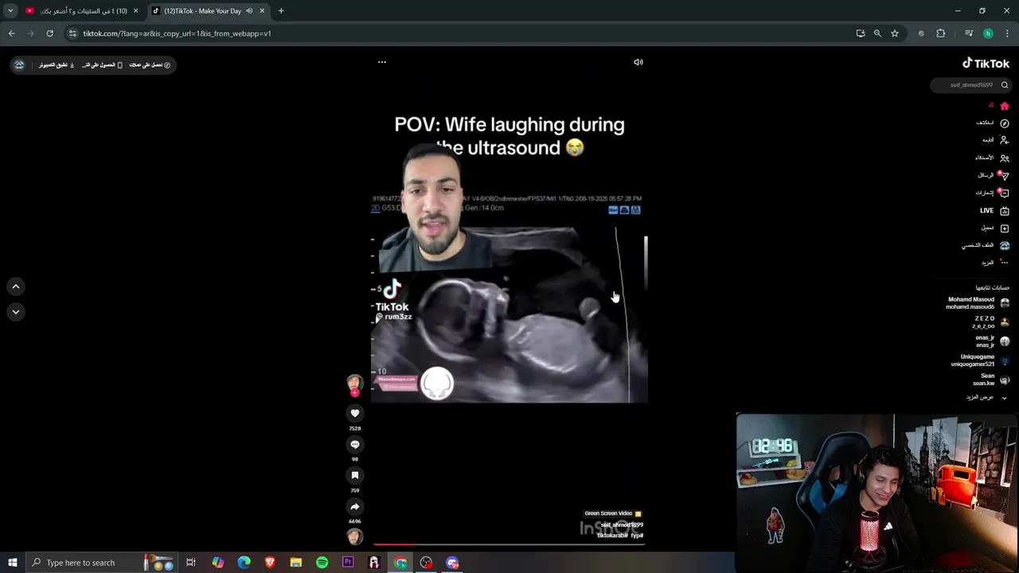Open the Explore compass icon in sidebar
Viewport: 1019px width, 573px height.
1005,123
